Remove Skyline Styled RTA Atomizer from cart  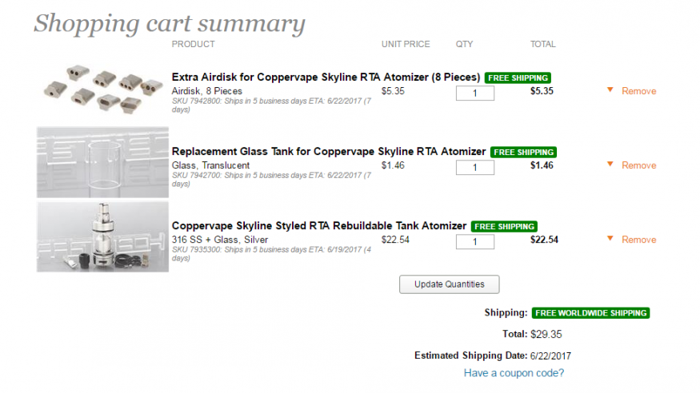click(638, 240)
